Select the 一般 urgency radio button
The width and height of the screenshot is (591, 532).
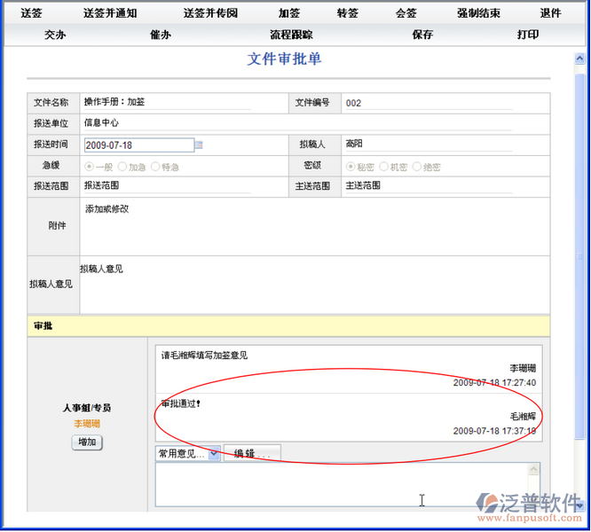(x=89, y=167)
